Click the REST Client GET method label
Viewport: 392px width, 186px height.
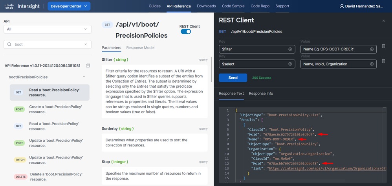pos(222,32)
